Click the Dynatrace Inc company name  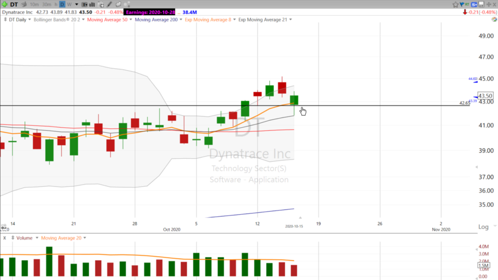tap(17, 12)
